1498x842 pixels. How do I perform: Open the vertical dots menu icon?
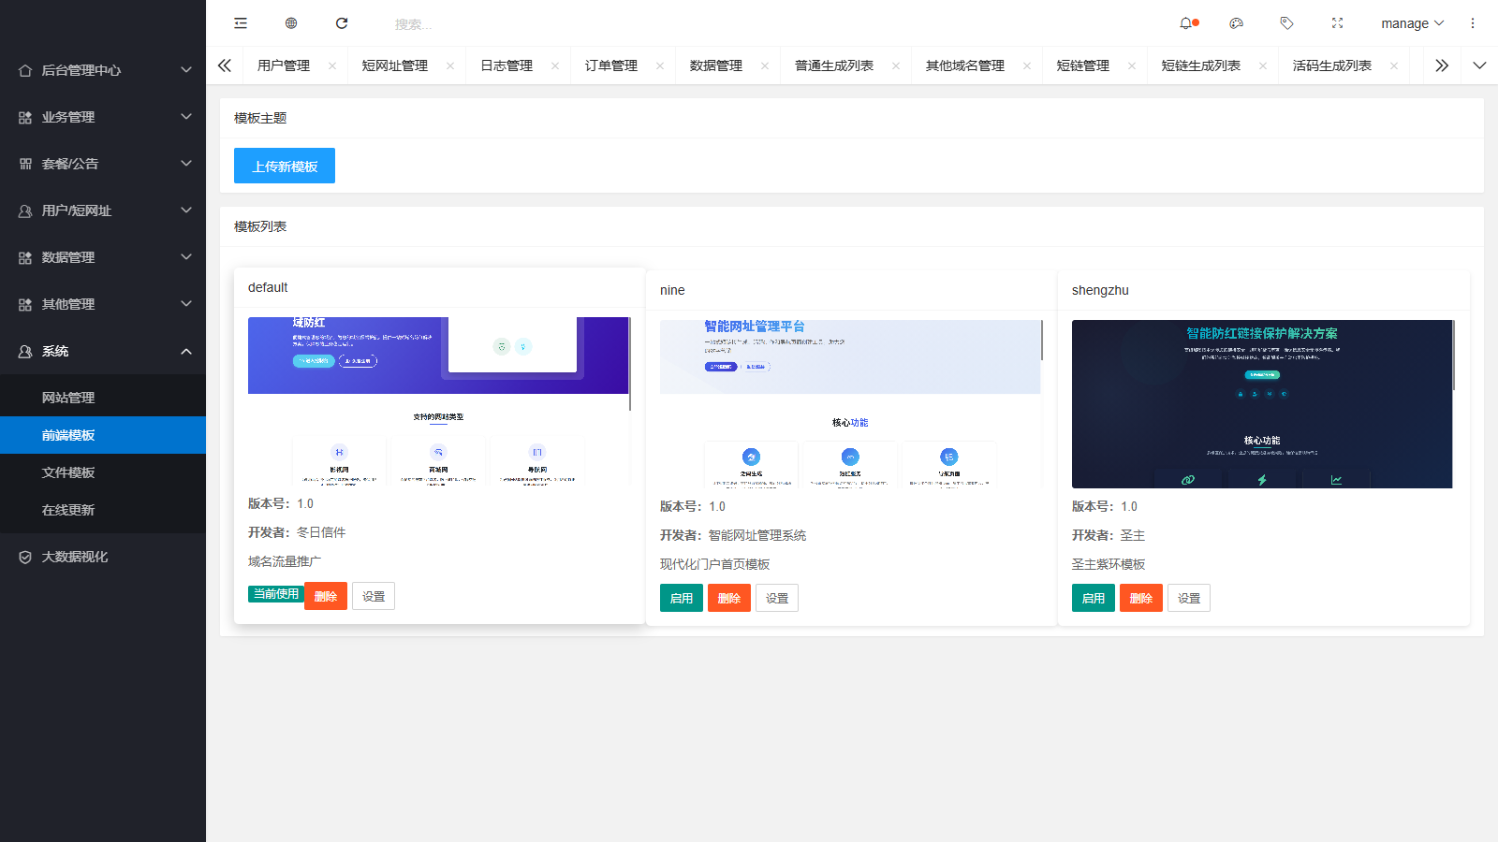pos(1474,22)
